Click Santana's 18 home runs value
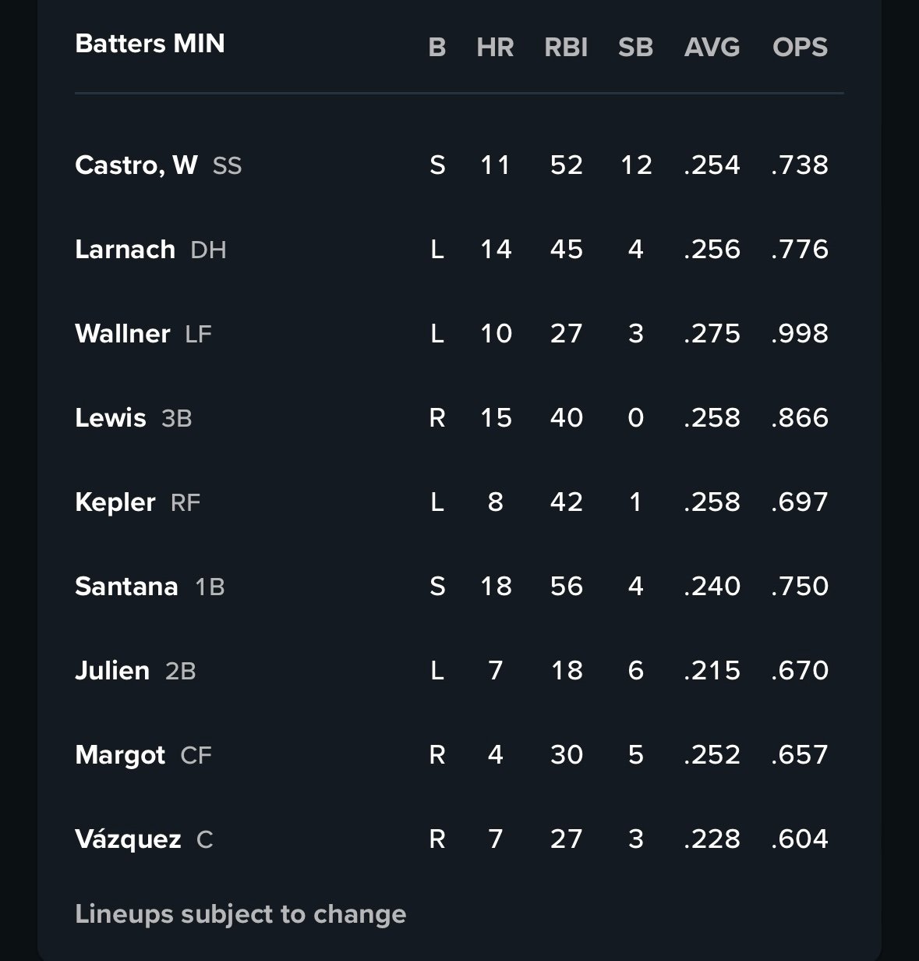This screenshot has width=919, height=961. (496, 587)
